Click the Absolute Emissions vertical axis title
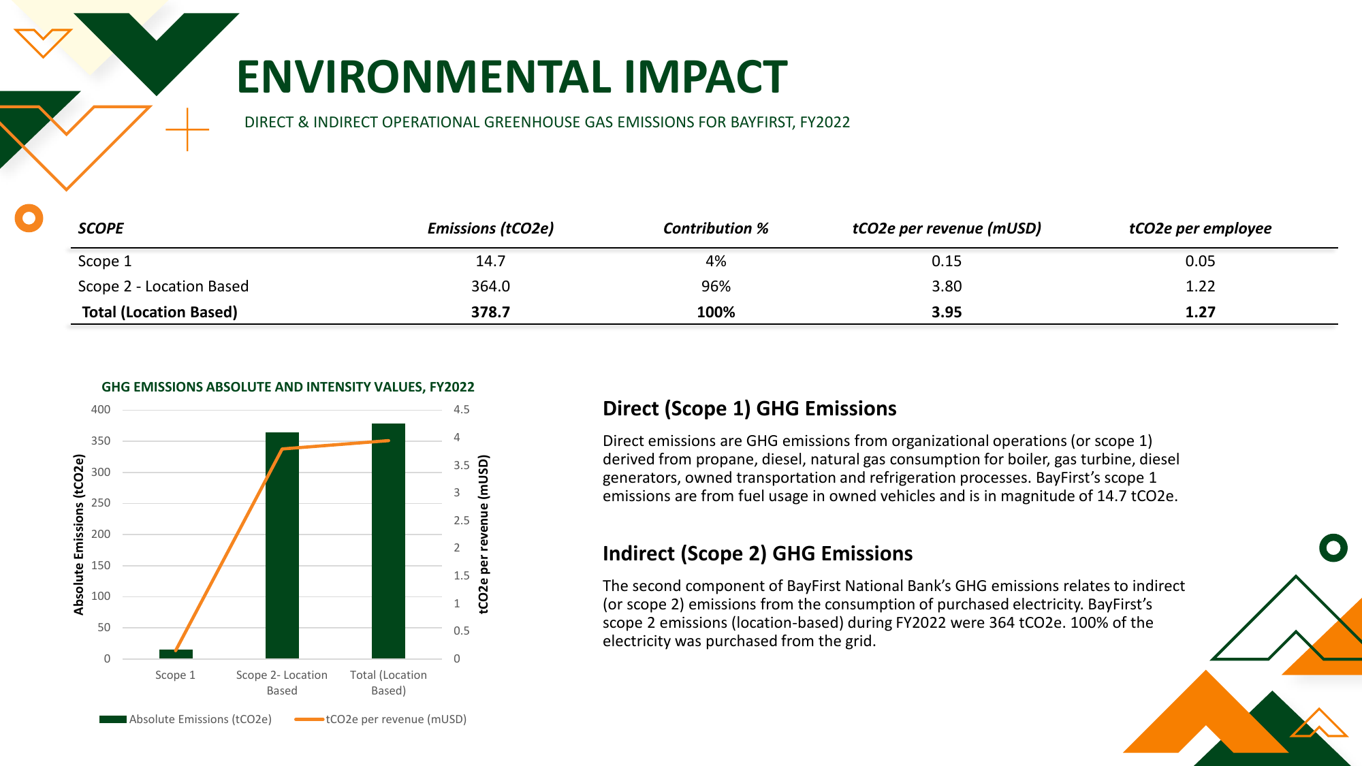This screenshot has height=766, width=1362. tap(79, 535)
